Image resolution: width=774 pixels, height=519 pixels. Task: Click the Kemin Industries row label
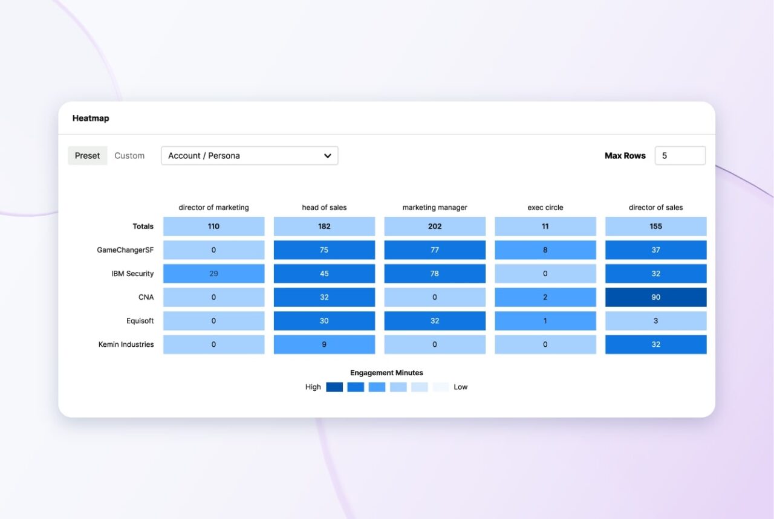[x=126, y=344]
